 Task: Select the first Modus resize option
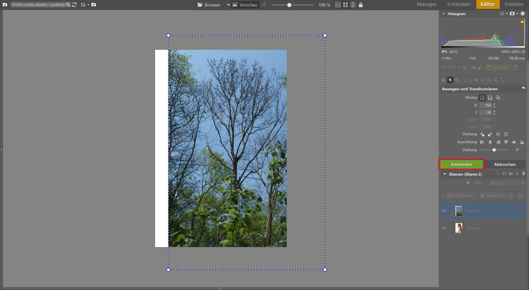(x=482, y=98)
